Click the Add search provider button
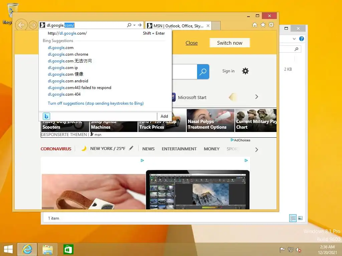The height and width of the screenshot is (256, 342). [164, 116]
